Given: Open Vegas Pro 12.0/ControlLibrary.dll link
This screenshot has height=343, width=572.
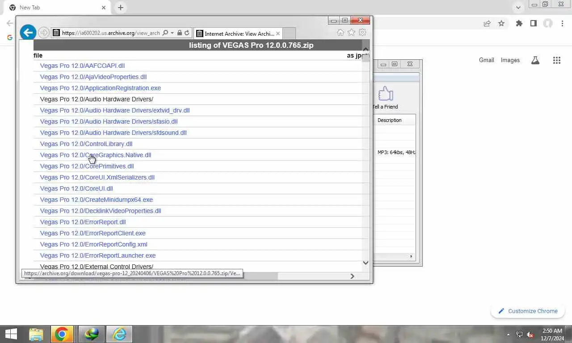Looking at the screenshot, I should coord(86,144).
